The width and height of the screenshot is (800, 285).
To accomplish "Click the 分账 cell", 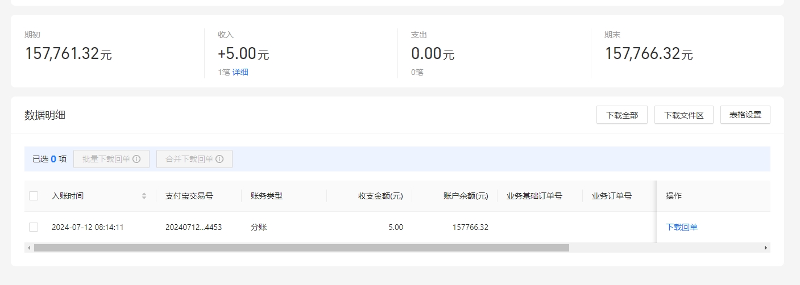I will [259, 227].
